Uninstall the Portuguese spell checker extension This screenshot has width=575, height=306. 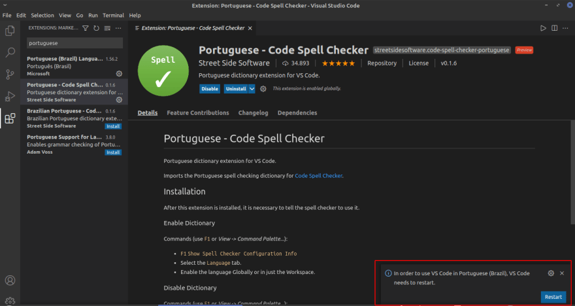[x=236, y=89]
